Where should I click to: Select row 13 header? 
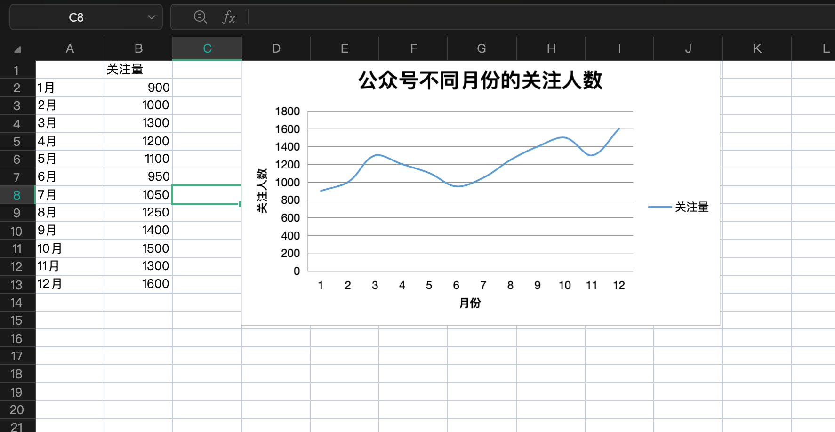pos(17,285)
